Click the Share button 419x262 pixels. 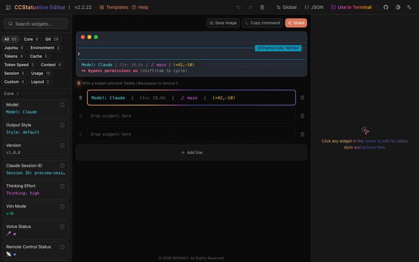click(296, 23)
